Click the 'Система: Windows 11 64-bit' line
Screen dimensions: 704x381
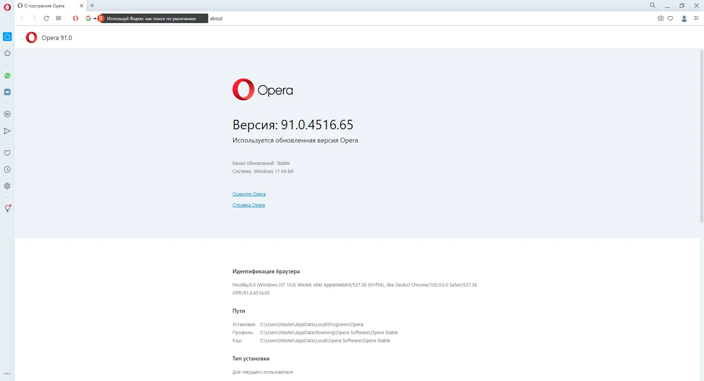tap(263, 171)
